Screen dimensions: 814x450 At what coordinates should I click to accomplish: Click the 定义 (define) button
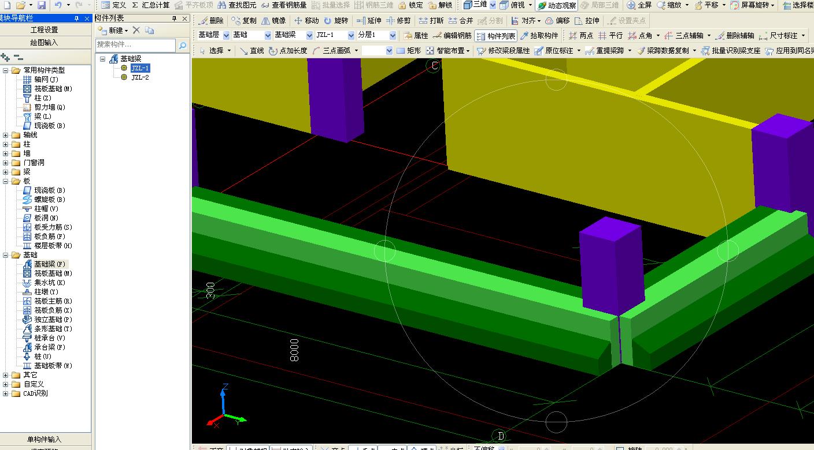113,5
